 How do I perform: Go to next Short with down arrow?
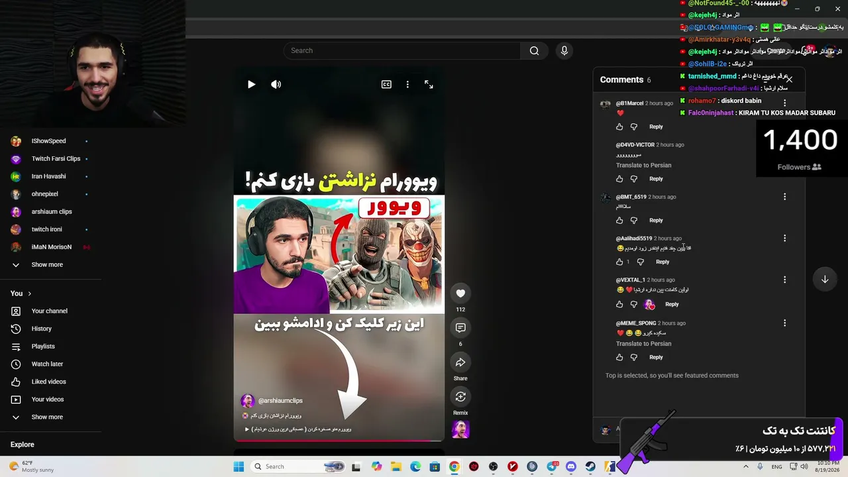[x=825, y=279]
